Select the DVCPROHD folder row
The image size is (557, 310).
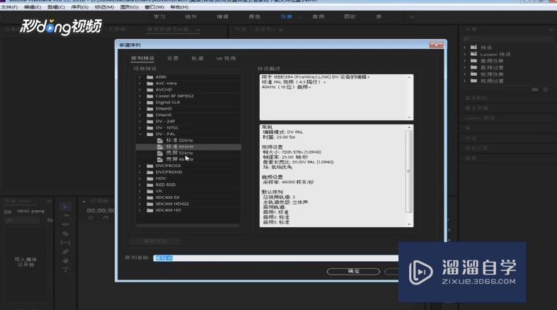pos(188,172)
